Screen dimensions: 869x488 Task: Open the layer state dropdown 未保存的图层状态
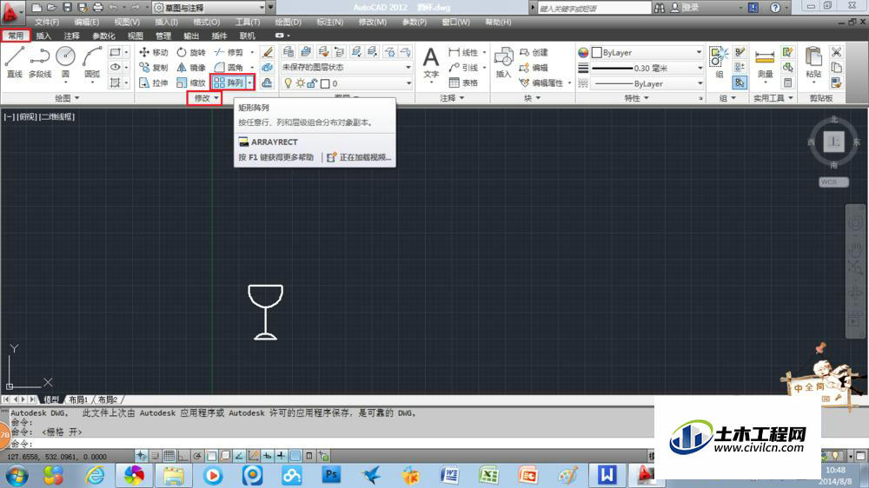click(347, 67)
